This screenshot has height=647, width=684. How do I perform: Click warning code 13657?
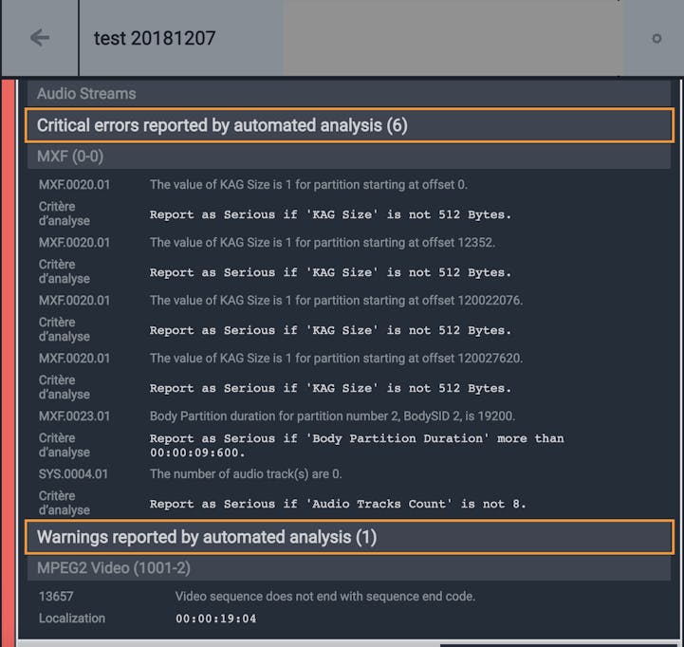56,597
